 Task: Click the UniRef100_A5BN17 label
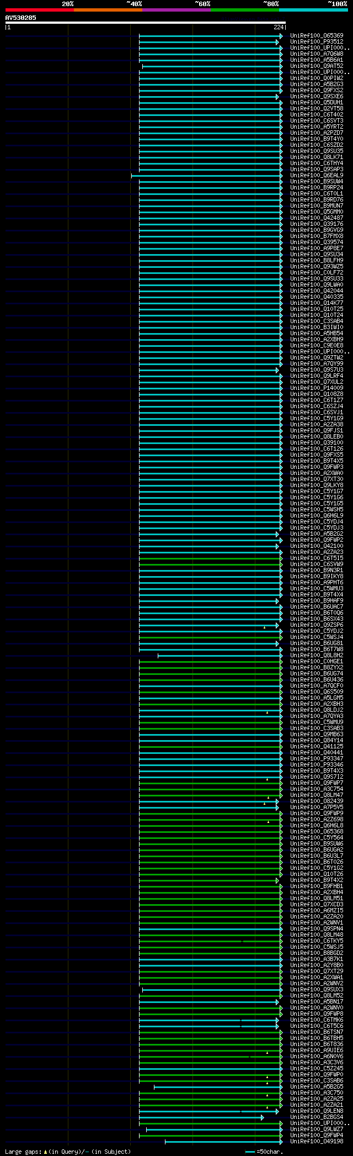click(317, 1002)
